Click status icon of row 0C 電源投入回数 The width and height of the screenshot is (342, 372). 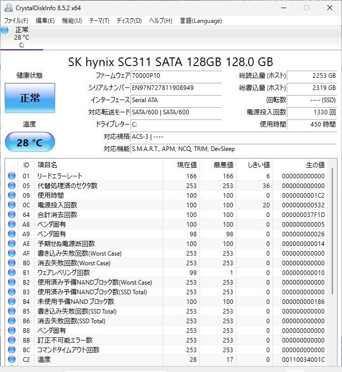(x=12, y=205)
